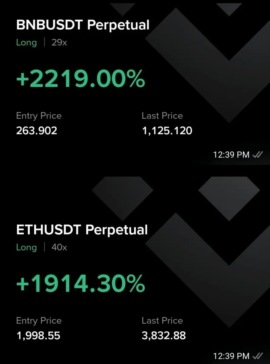
Task: Open the ETHUSDT Perpetual trade image
Action: coord(135,265)
